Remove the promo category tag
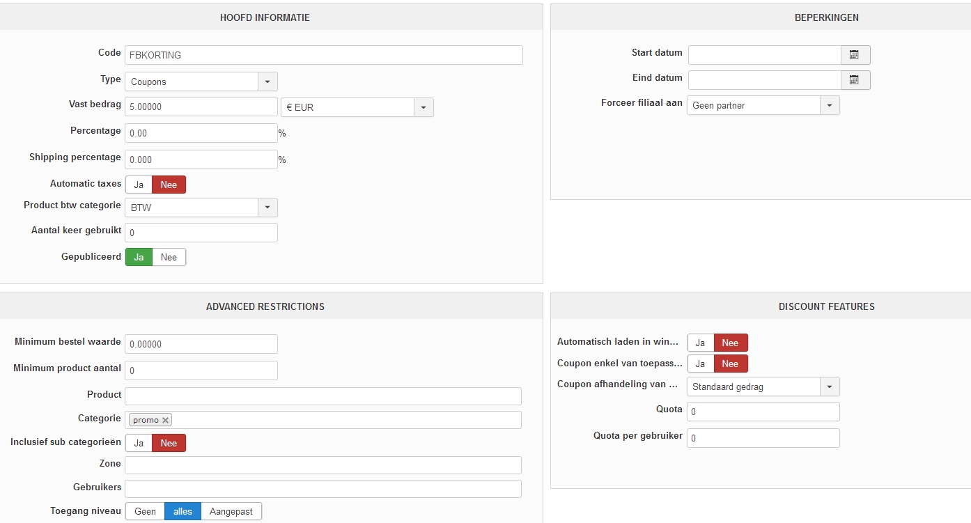Viewport: 971px width, 523px height. 166,420
